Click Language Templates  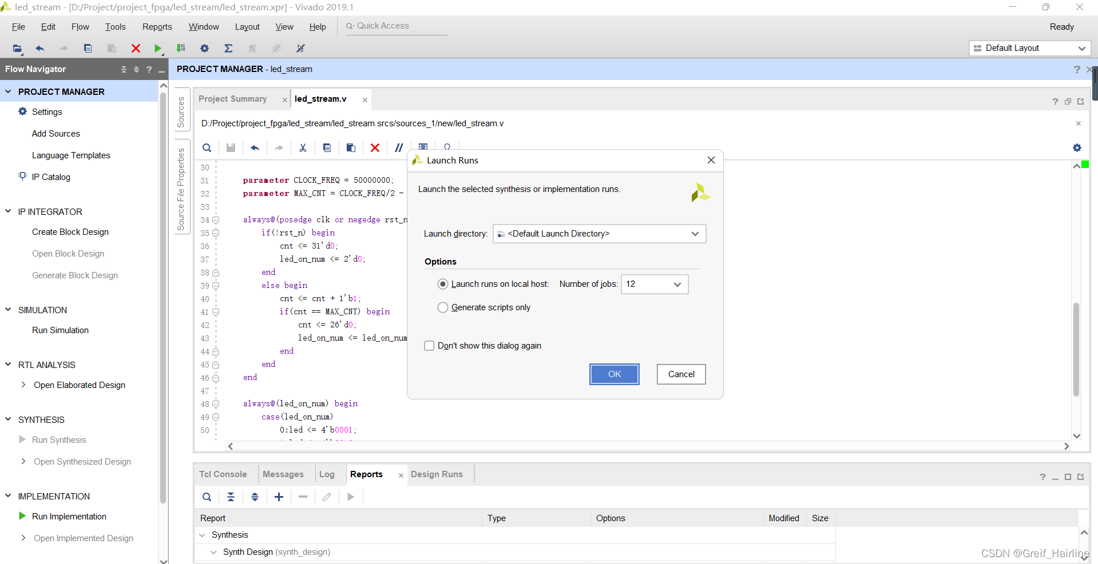(x=71, y=155)
